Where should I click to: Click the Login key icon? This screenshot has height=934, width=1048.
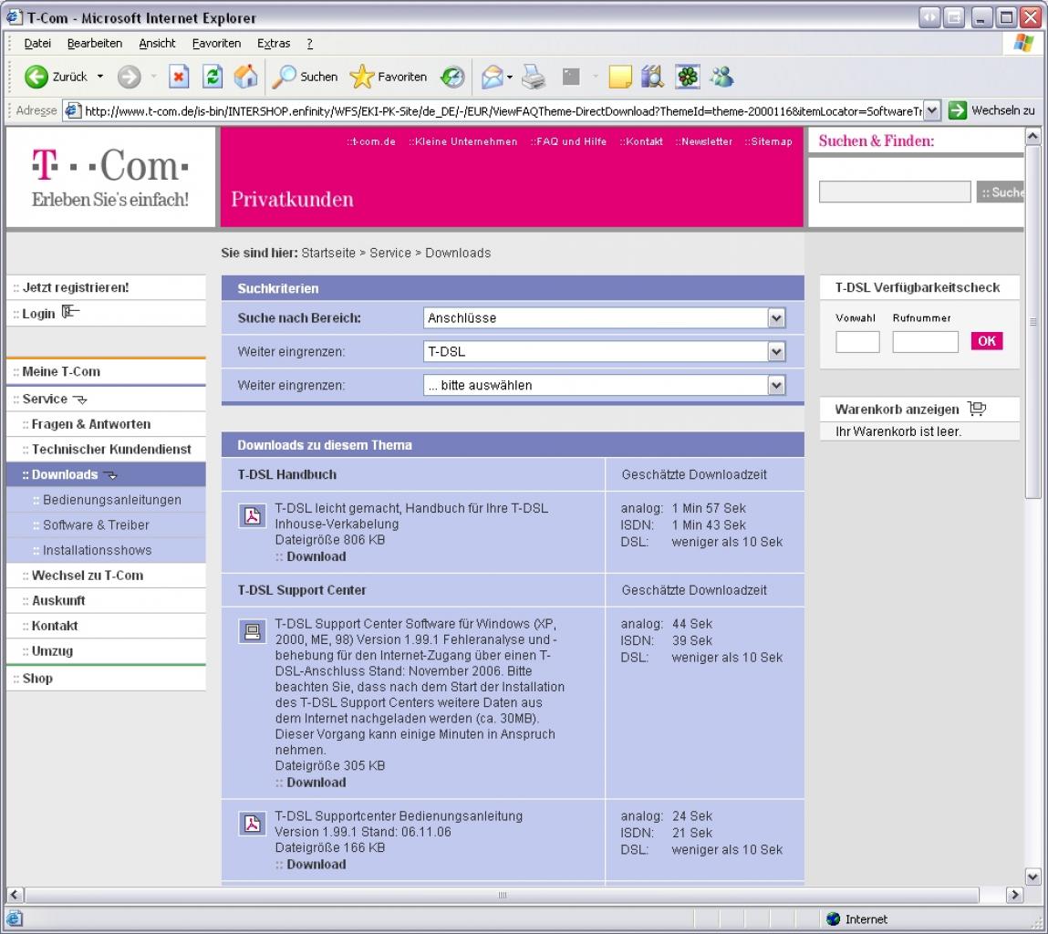pos(70,312)
